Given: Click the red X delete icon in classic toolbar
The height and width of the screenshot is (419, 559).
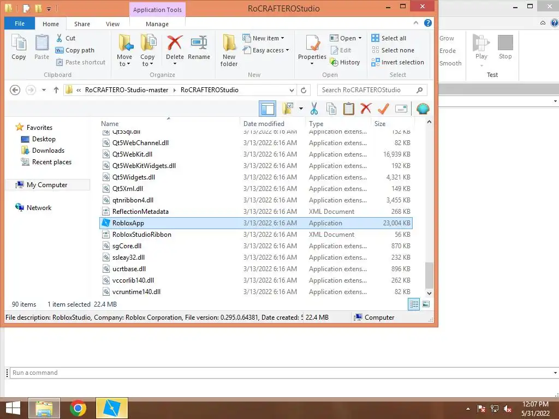Looking at the screenshot, I should point(366,109).
